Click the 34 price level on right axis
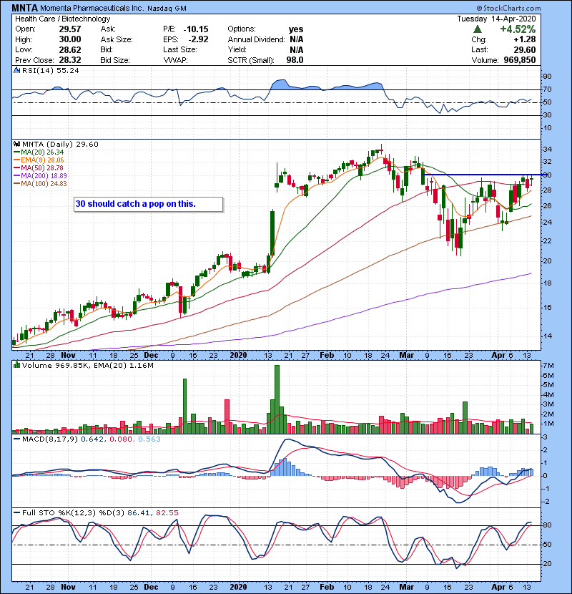Screen dimensions: 572x594 [x=548, y=150]
